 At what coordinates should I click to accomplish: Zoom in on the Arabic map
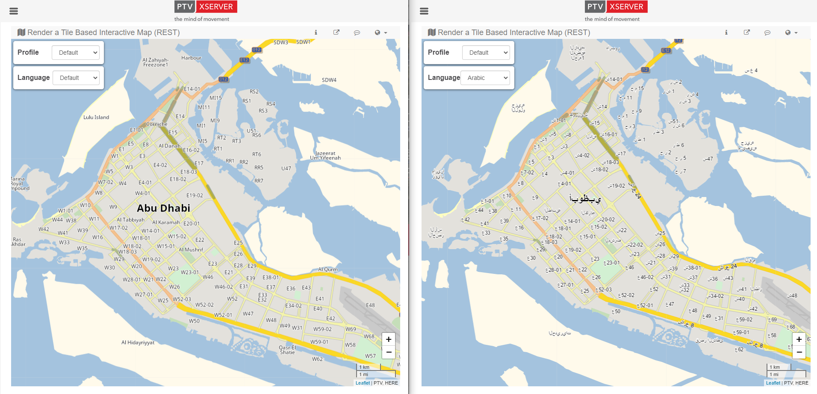point(799,339)
